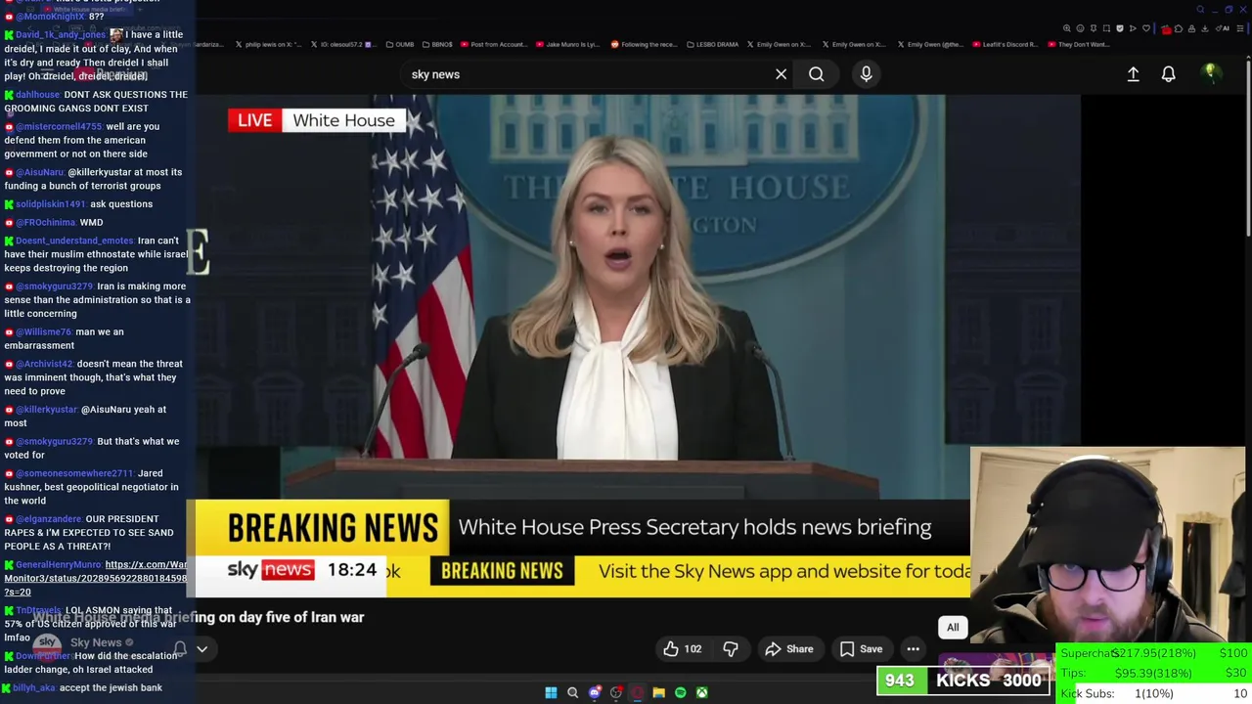
Task: Open the red extension icon in toolbar
Action: click(x=1166, y=29)
